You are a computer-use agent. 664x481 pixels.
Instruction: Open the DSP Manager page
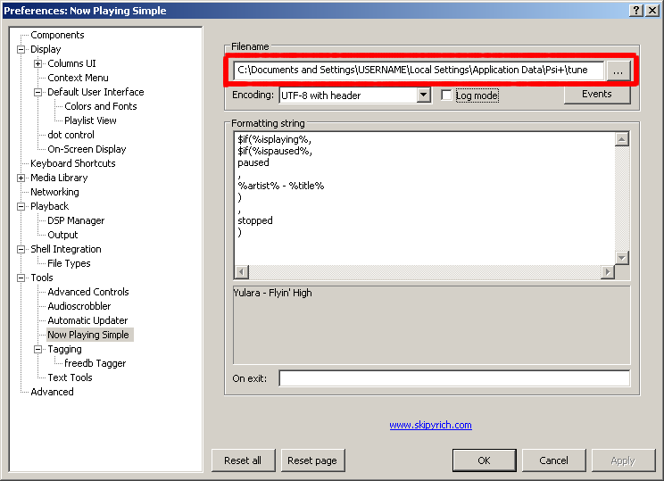pyautogui.click(x=76, y=221)
